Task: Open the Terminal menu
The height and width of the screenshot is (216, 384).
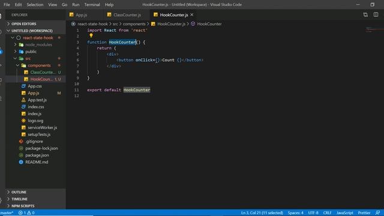Action: (92, 5)
